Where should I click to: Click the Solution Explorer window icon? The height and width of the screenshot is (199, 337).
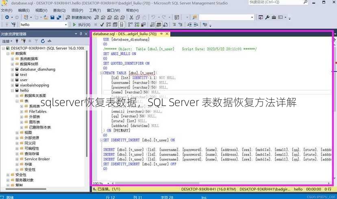point(261,17)
